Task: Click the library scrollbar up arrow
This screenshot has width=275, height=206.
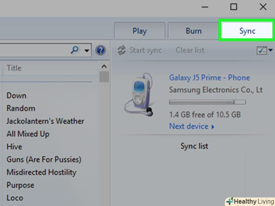Action: click(x=104, y=66)
